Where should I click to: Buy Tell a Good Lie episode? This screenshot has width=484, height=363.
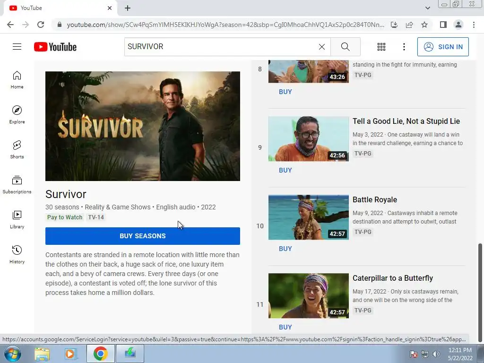point(285,170)
